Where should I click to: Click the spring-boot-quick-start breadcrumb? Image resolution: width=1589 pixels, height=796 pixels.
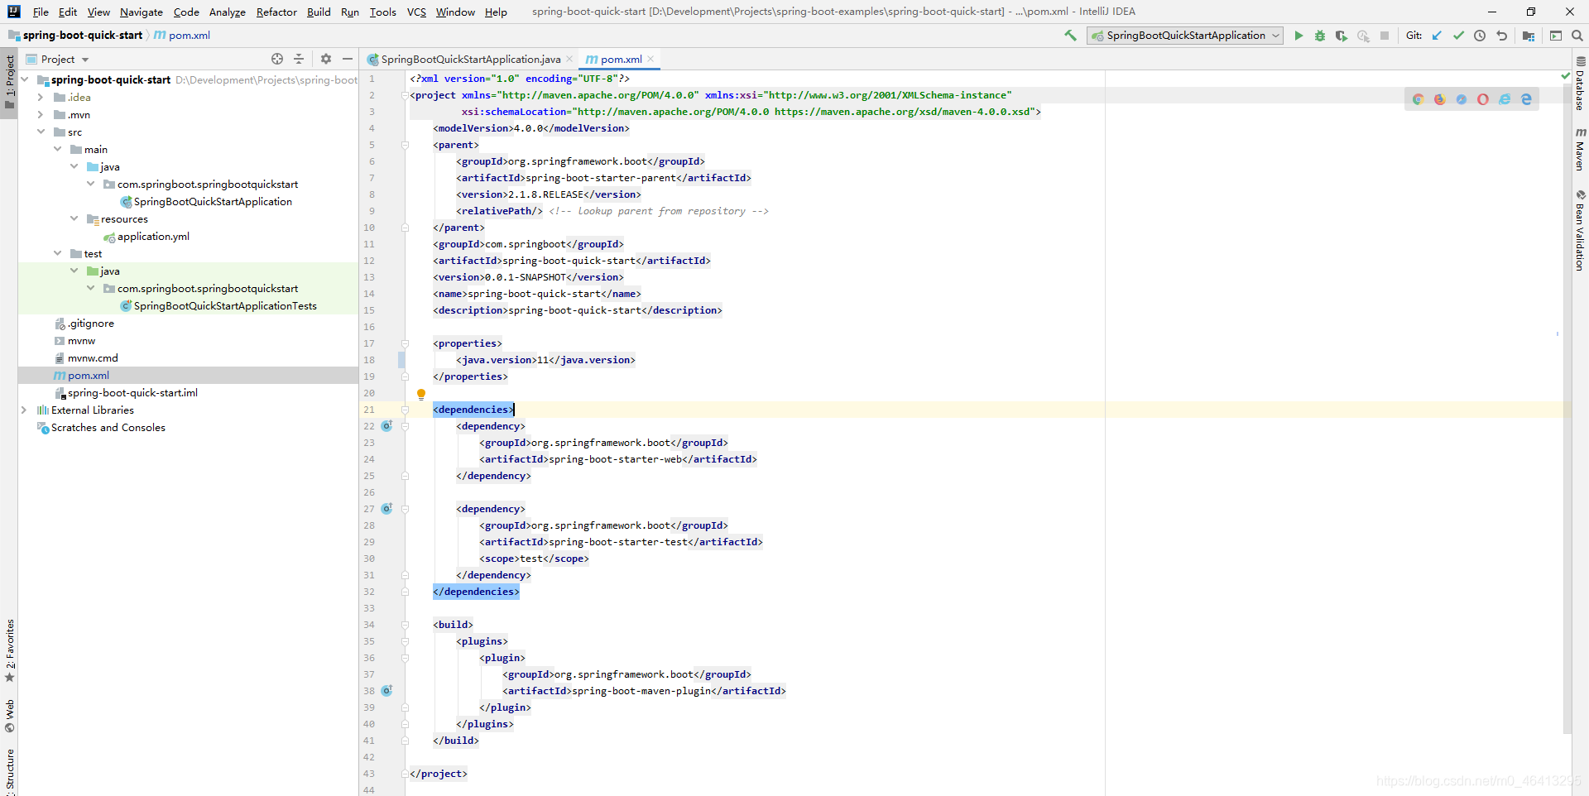[75, 36]
